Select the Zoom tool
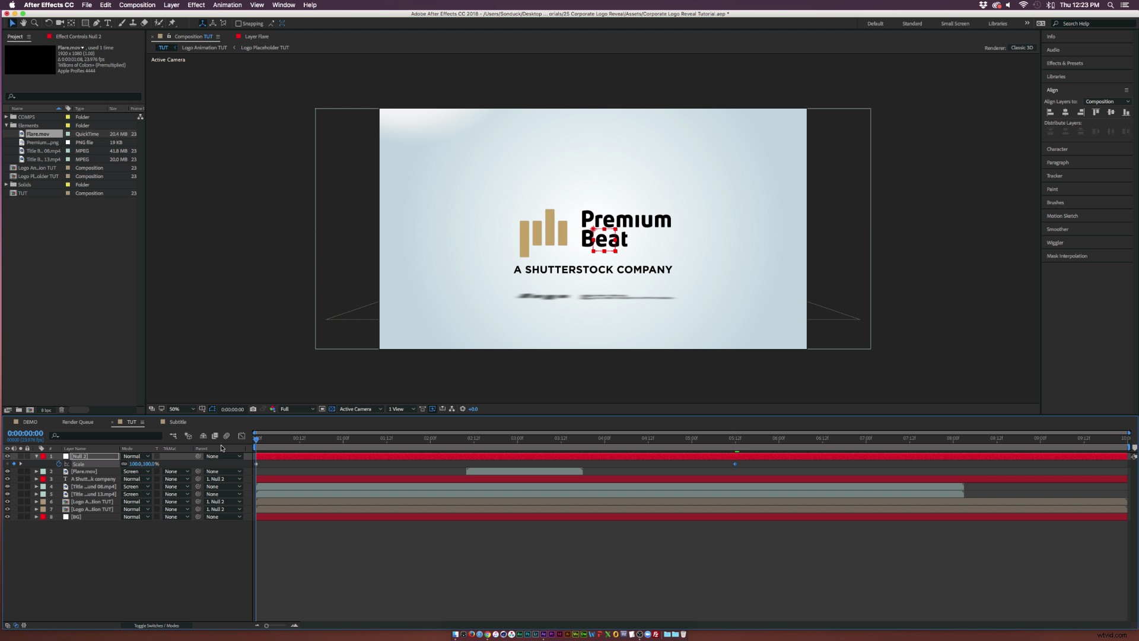 click(x=36, y=23)
